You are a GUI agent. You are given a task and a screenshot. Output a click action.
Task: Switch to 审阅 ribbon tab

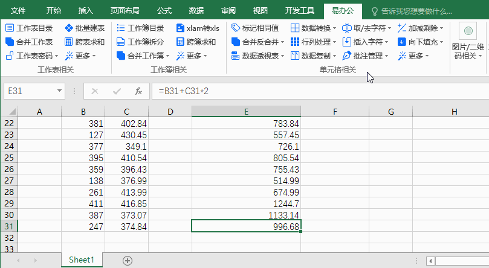228,11
